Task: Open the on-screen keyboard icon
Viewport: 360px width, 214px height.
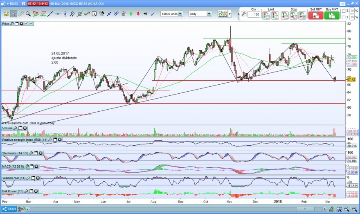Action: point(342,4)
